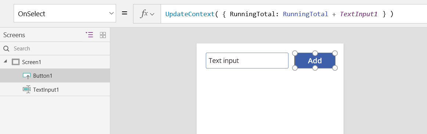Image resolution: width=427 pixels, height=134 pixels.
Task: Collapse the Screen1 tree node
Action: tap(5, 62)
